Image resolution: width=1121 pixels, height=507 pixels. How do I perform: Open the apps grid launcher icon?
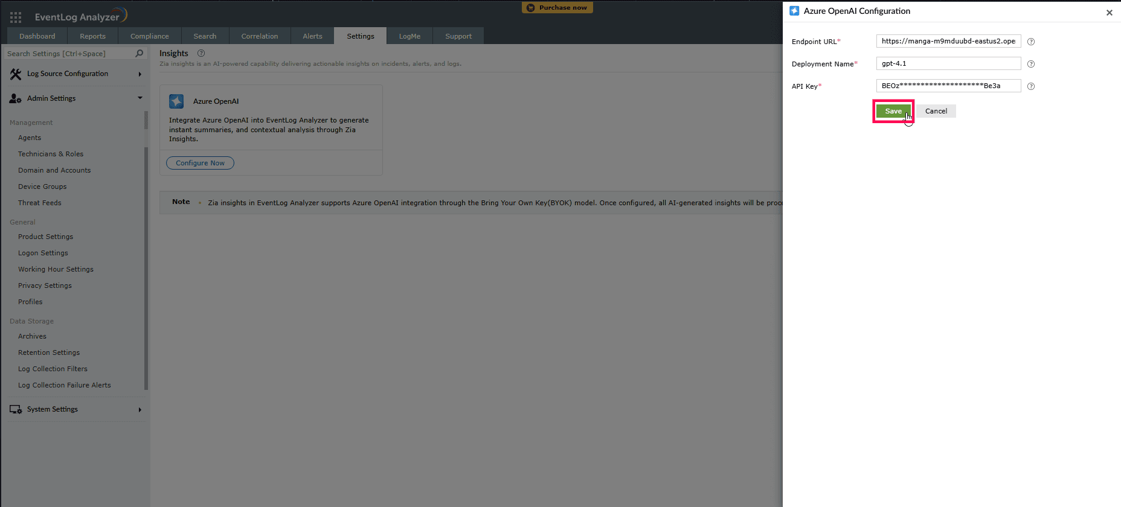(x=16, y=17)
